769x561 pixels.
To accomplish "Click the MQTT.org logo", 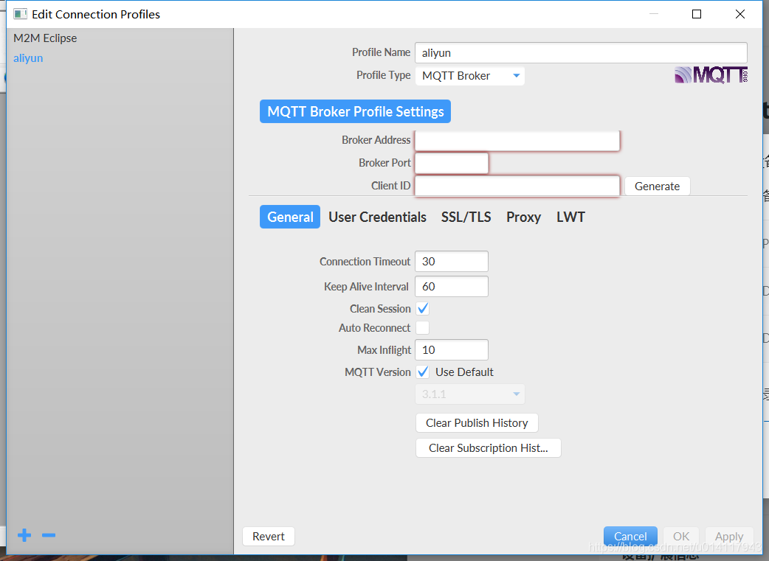I will point(711,75).
